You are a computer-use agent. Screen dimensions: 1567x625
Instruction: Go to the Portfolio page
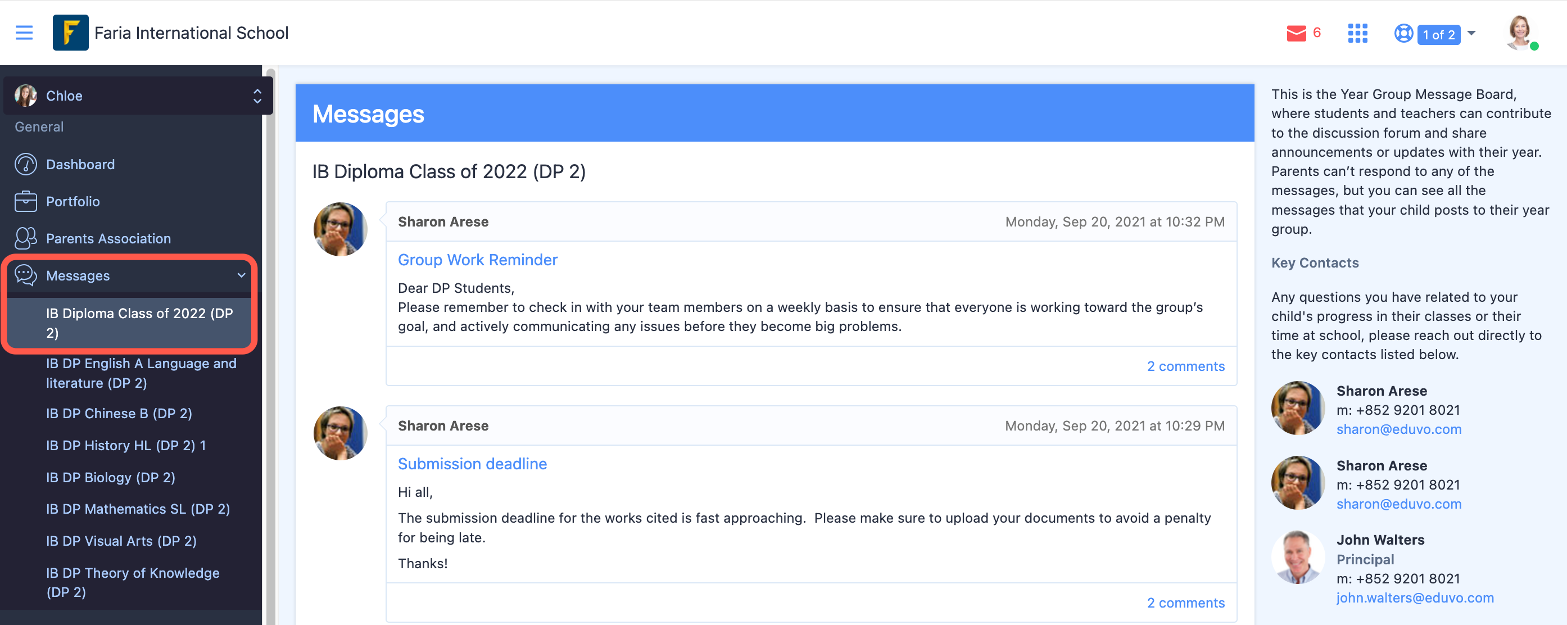click(73, 201)
